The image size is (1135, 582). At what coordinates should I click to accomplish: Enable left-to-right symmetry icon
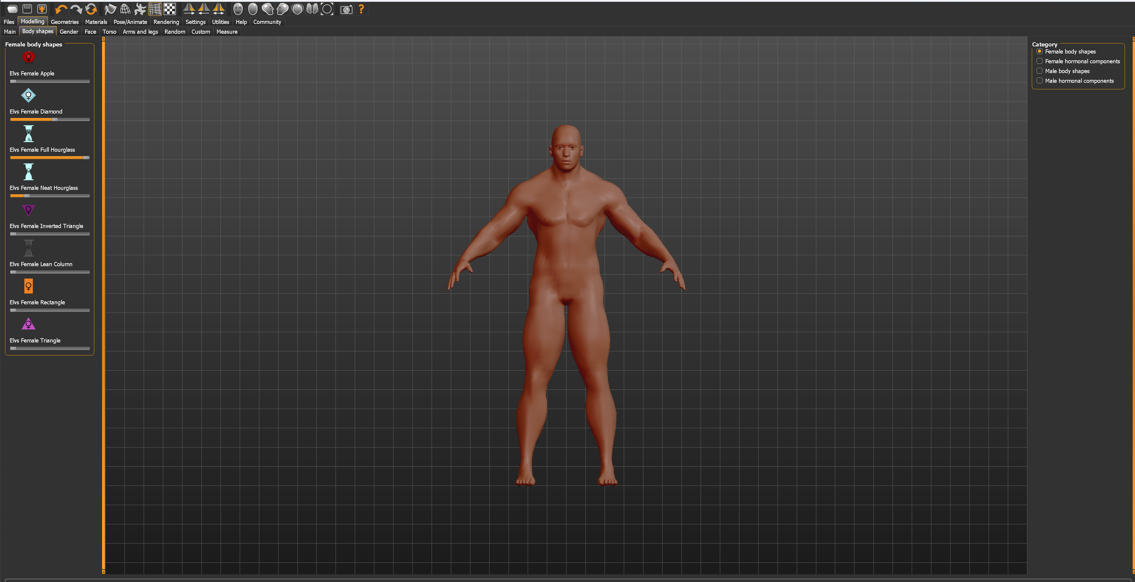189,9
